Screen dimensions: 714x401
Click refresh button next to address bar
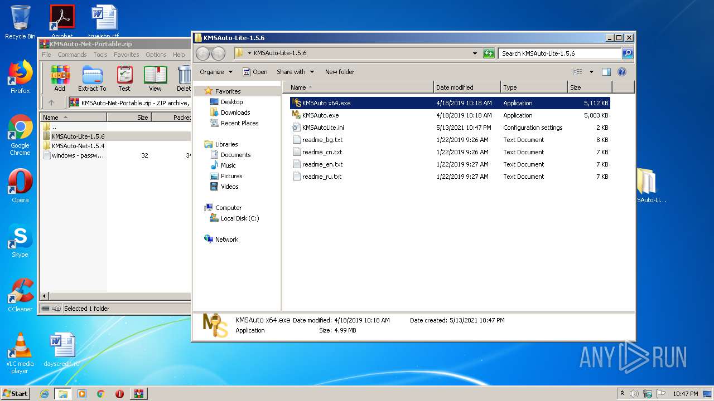(489, 53)
